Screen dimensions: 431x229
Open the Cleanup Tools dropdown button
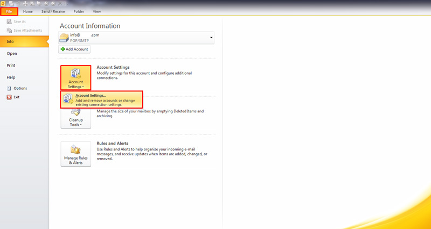(x=75, y=119)
